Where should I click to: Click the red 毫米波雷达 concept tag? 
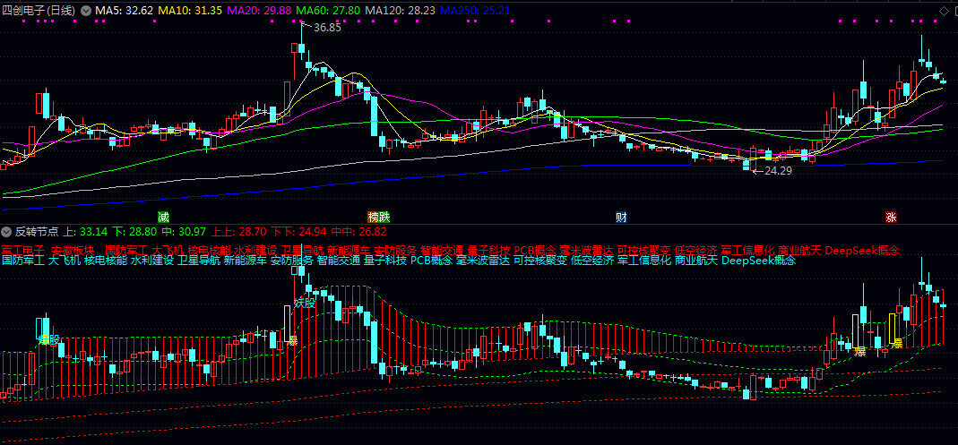[x=586, y=251]
